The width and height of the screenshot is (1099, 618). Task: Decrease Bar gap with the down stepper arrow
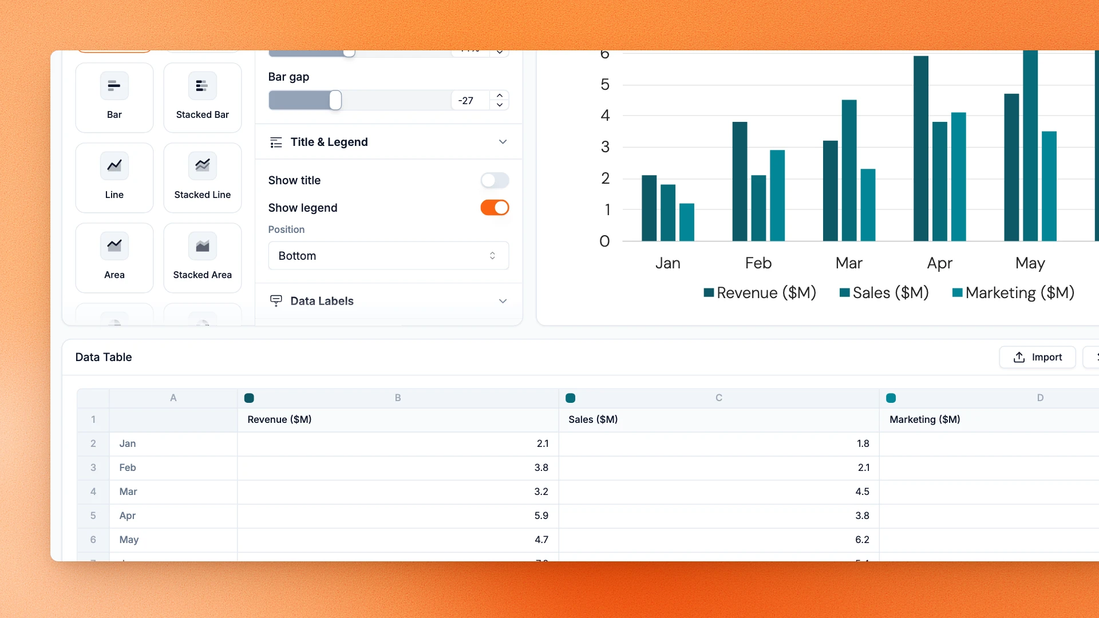click(500, 105)
